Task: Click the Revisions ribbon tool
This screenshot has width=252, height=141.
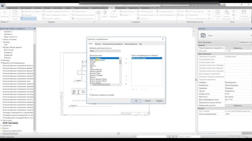Action: [192, 15]
